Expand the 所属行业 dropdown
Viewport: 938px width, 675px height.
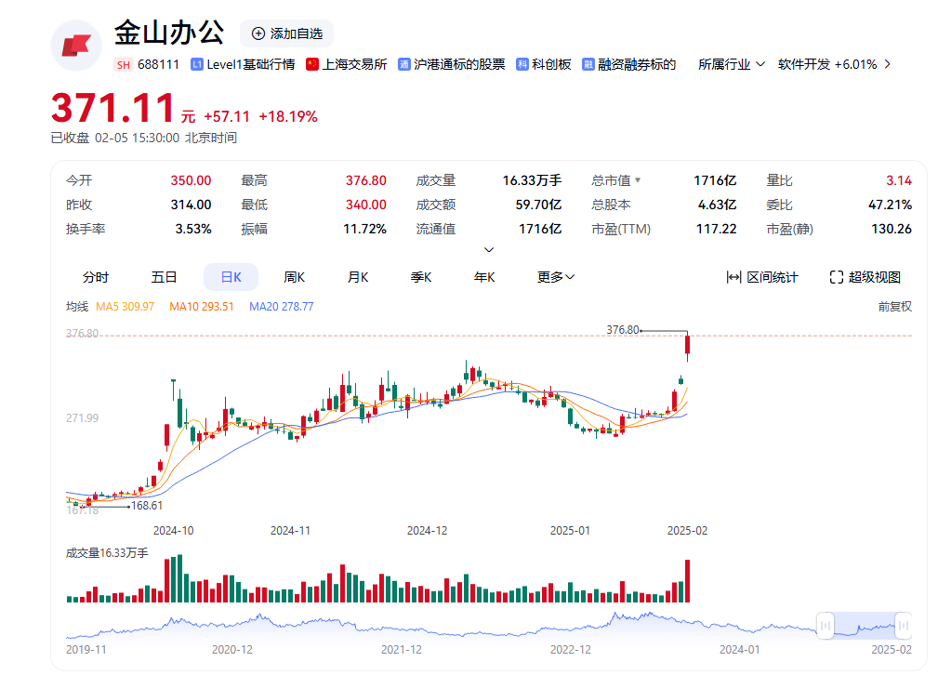[x=731, y=64]
